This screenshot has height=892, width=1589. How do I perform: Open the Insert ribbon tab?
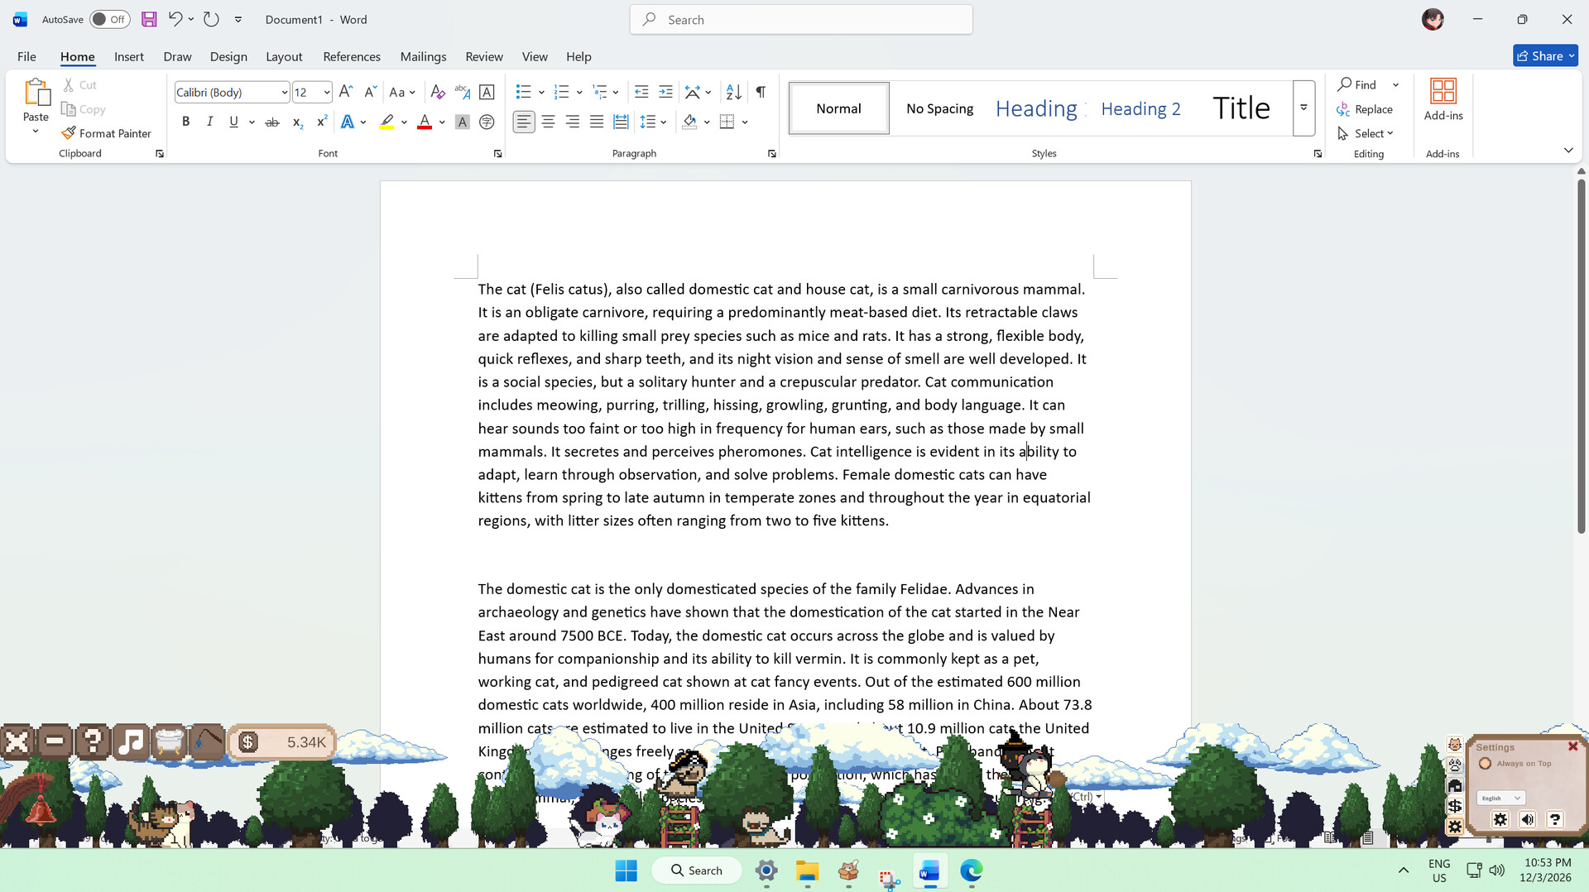[x=128, y=56]
